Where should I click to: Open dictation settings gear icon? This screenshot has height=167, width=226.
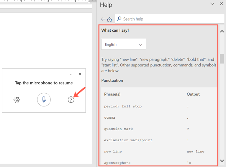click(x=17, y=100)
